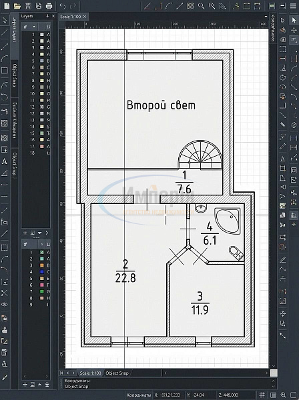Click the Z coordinate field showing 449,000
Viewport: 299px width, 400px height.
pyautogui.click(x=236, y=395)
